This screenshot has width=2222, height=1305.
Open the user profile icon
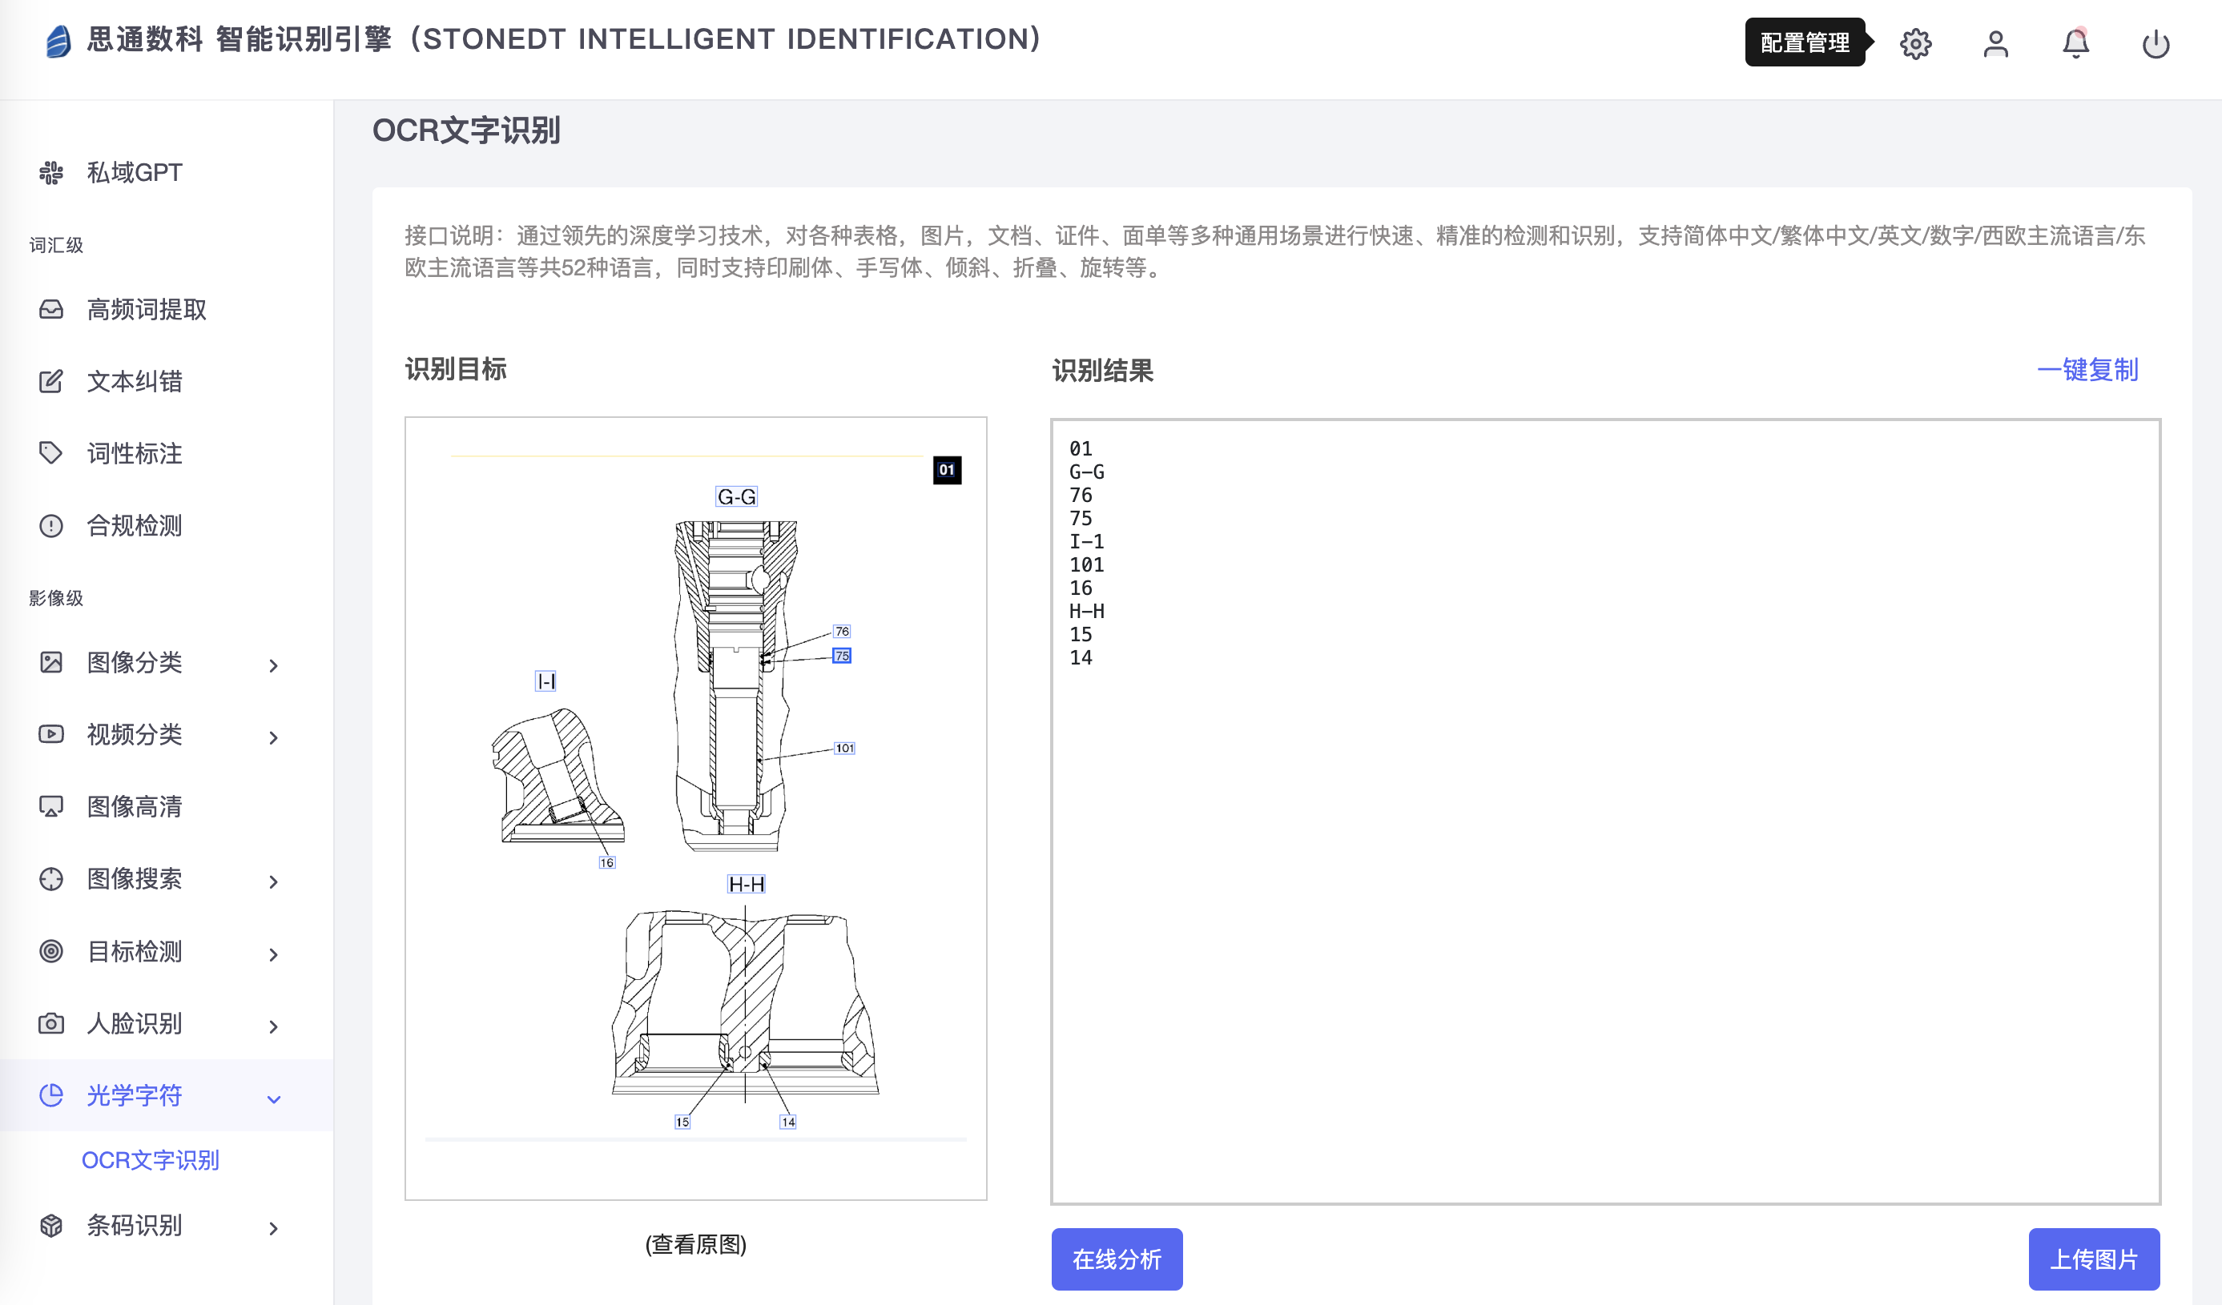(1995, 43)
